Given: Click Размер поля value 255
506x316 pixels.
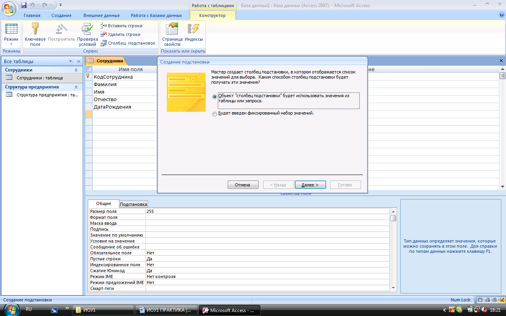Looking at the screenshot, I should [268, 211].
